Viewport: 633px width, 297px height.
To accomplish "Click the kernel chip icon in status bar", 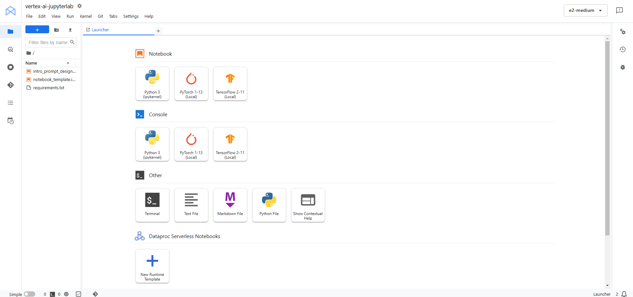I will (66, 294).
